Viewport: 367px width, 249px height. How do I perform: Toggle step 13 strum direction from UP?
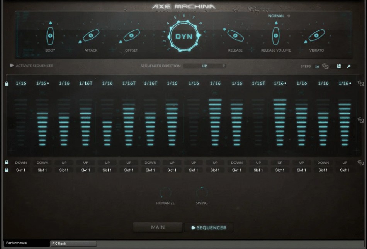[x=280, y=163]
